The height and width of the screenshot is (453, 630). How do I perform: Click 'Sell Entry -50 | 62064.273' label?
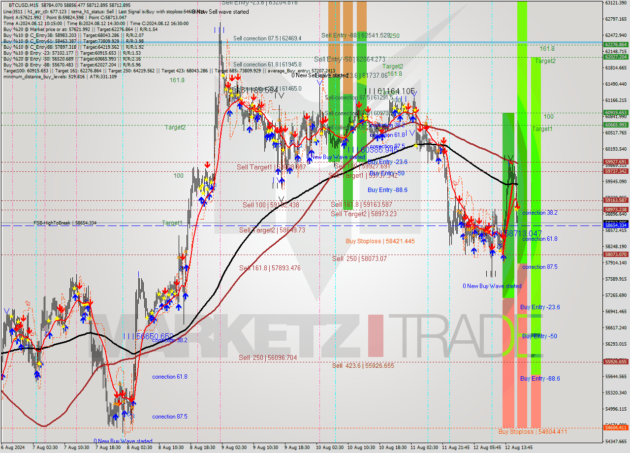349,59
